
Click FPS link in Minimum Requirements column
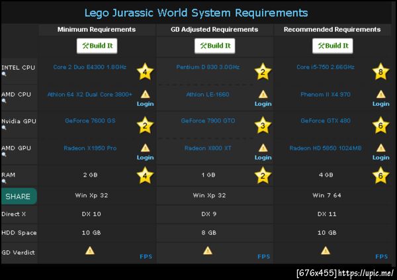click(x=146, y=257)
